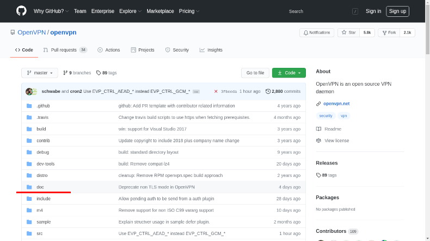Click the build folder icon
430x241 pixels.
click(29, 129)
